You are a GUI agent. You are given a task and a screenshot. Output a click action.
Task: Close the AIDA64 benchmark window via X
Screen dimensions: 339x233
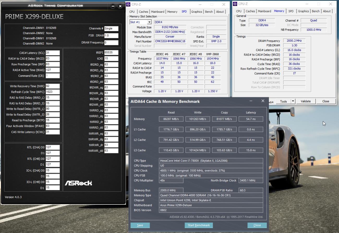click(x=263, y=101)
